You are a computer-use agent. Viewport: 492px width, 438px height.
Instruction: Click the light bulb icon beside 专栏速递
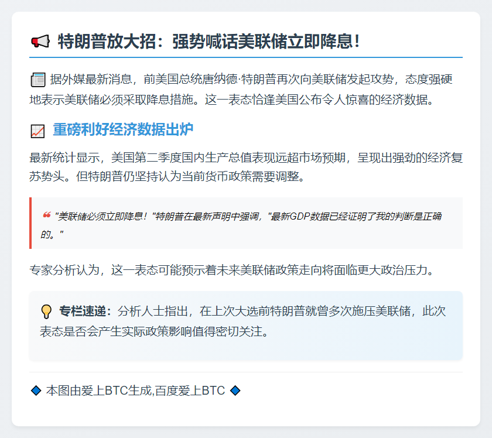pyautogui.click(x=46, y=311)
